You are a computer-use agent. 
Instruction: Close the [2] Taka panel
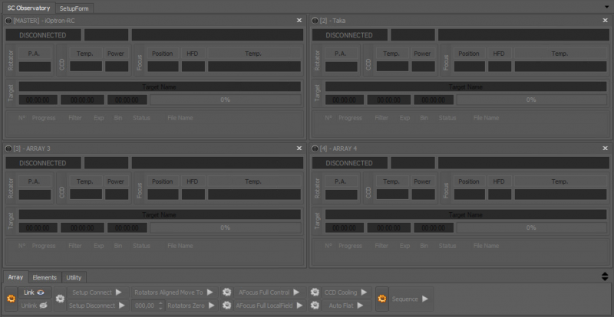[606, 21]
